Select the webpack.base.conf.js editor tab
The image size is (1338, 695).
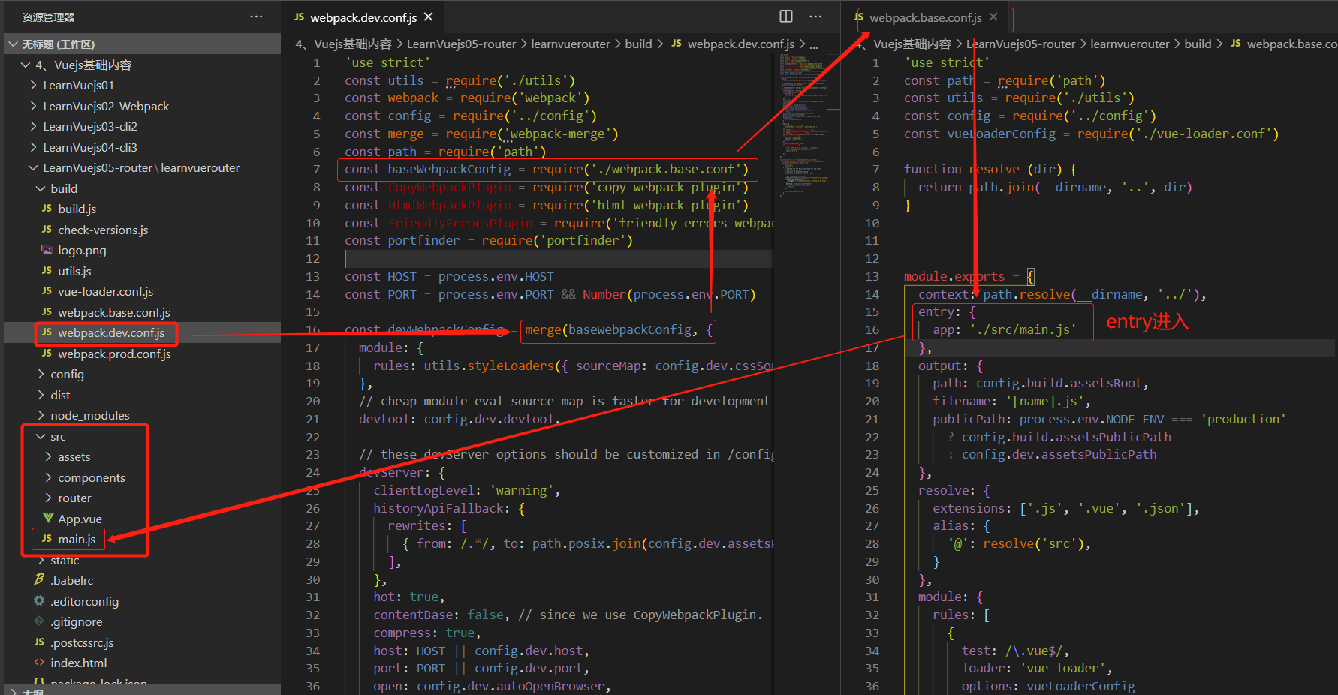[925, 17]
